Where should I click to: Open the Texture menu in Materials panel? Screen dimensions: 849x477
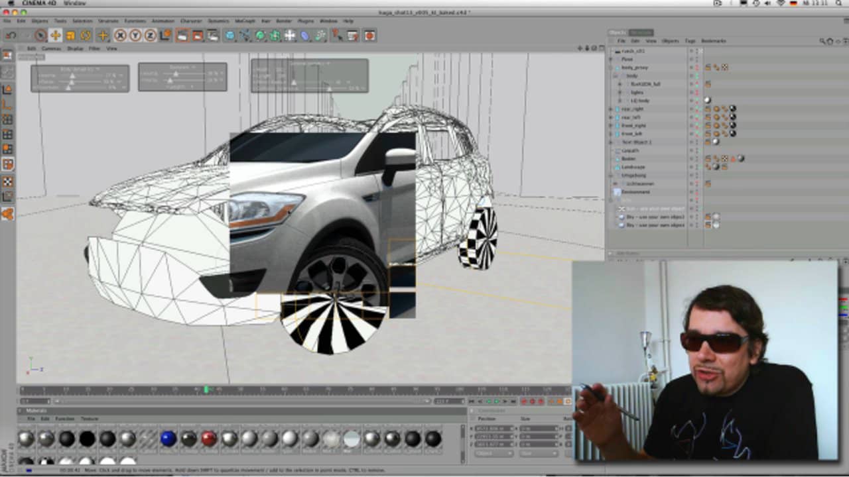click(x=90, y=419)
